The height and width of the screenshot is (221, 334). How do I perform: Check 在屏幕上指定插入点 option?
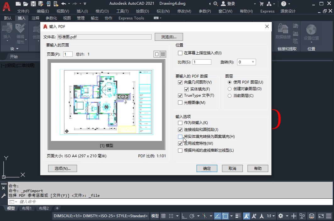tap(180, 53)
